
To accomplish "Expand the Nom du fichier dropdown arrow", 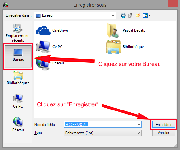I will pos(139,124).
